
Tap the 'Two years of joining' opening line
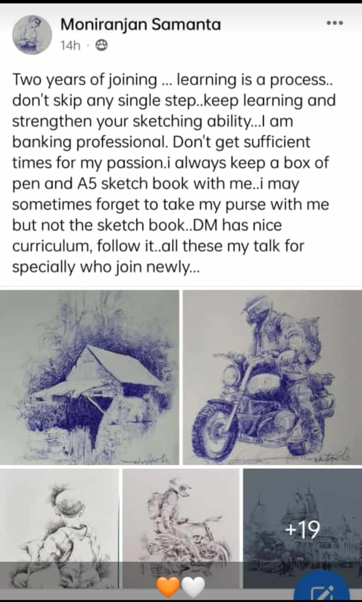[x=85, y=80]
